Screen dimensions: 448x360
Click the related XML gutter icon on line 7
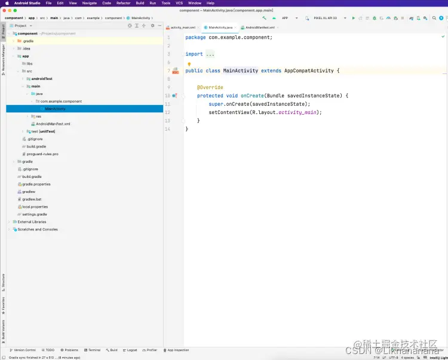tap(176, 70)
